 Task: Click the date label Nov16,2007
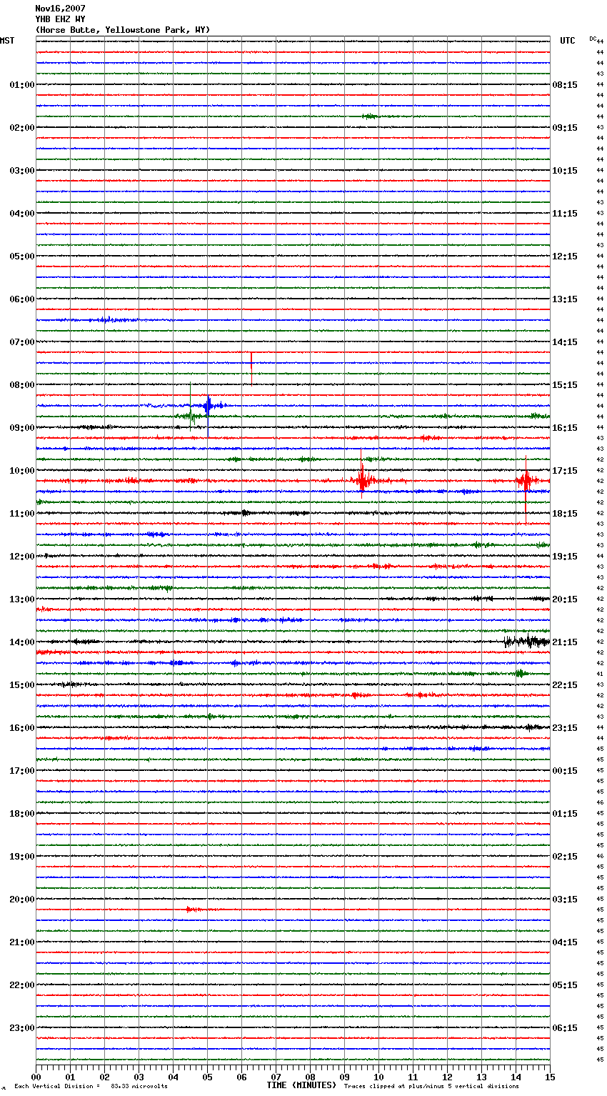click(x=60, y=9)
